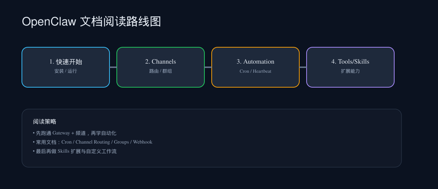Click connector between Channels and Automation cards

[x=208, y=67]
